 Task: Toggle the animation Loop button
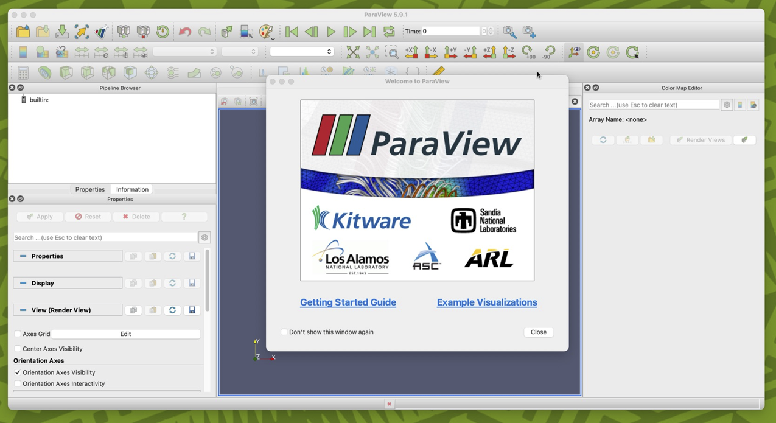[389, 31]
